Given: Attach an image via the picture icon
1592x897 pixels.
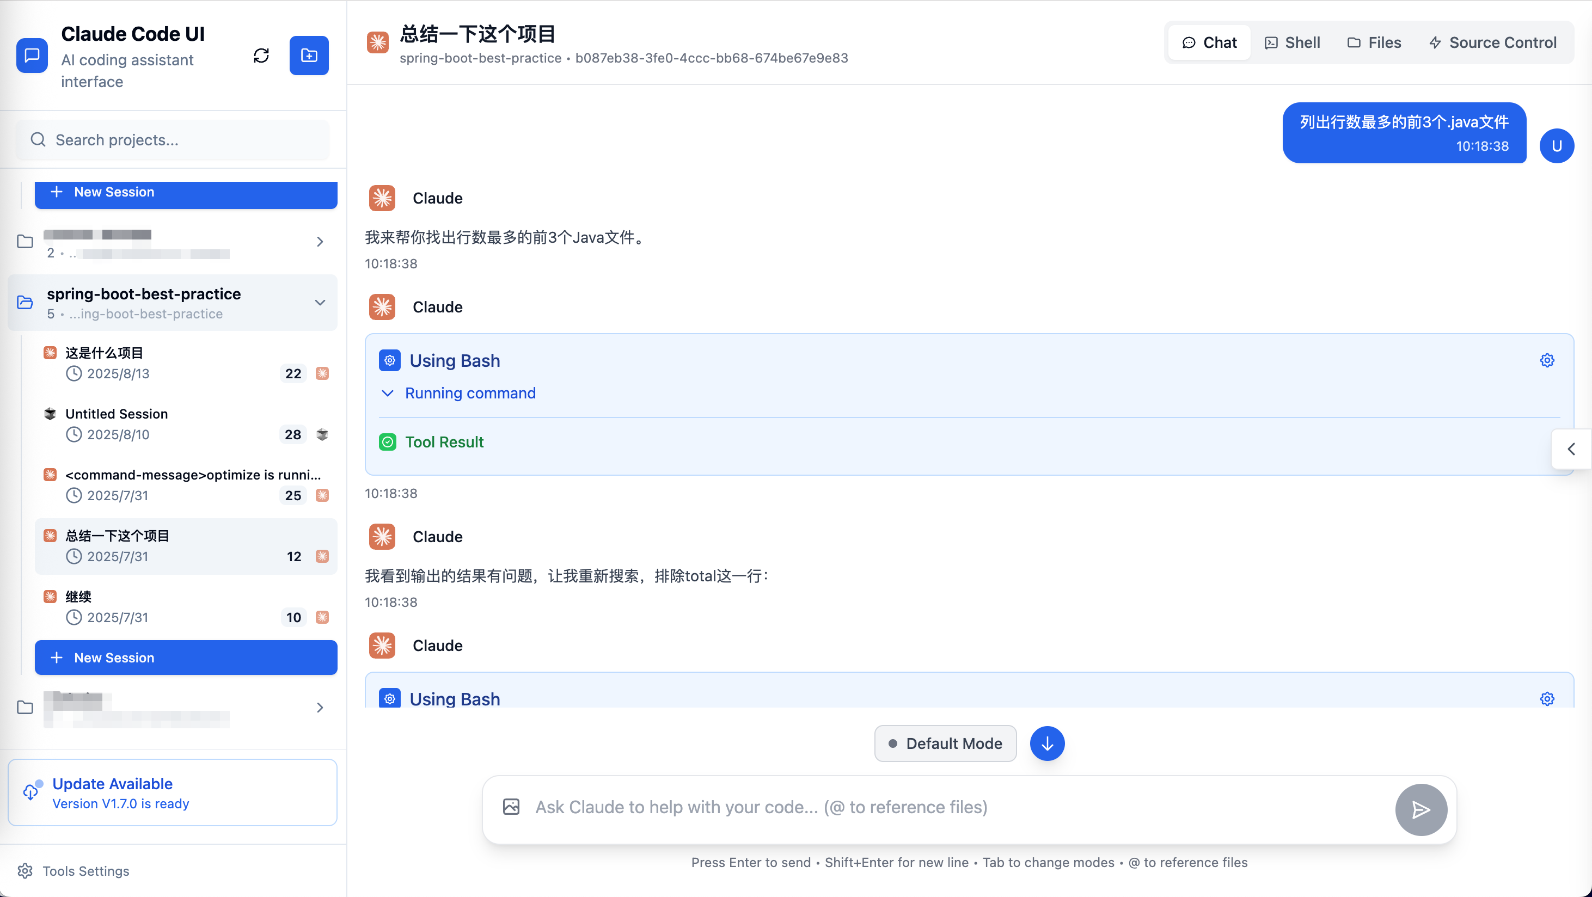Looking at the screenshot, I should click(511, 807).
